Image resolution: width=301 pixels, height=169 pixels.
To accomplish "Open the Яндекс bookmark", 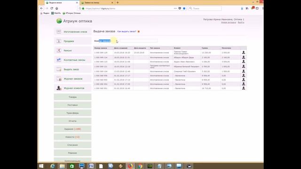I will click(45, 13).
